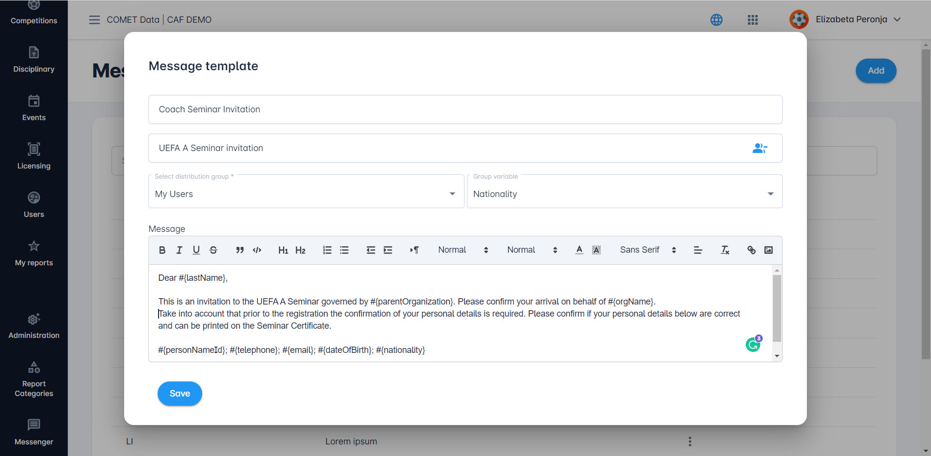Clear text formatting with the eraser icon
Image resolution: width=931 pixels, height=456 pixels.
(x=725, y=250)
